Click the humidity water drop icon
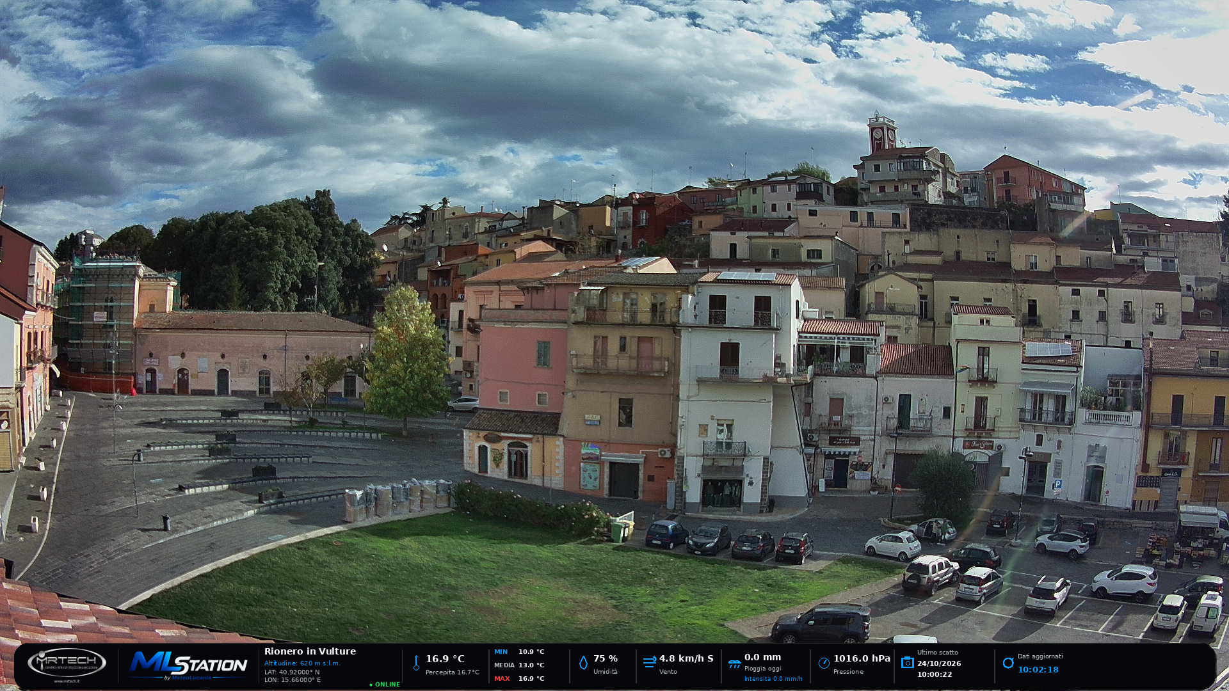Screen dimensions: 1229x691 click(583, 663)
